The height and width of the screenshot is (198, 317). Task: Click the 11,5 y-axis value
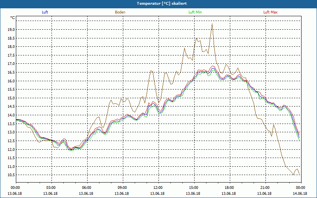tap(11, 158)
